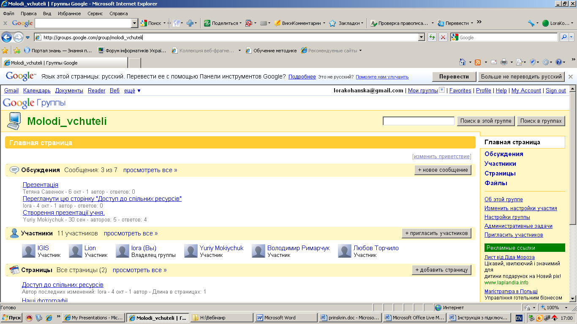This screenshot has width=577, height=324.
Task: Click the Перевести toolbar button
Action: (x=455, y=23)
